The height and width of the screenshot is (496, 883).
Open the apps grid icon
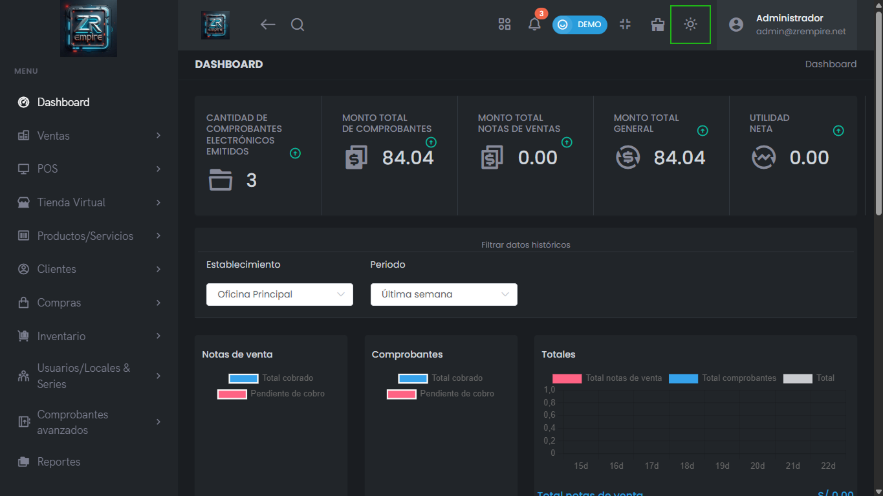[505, 25]
